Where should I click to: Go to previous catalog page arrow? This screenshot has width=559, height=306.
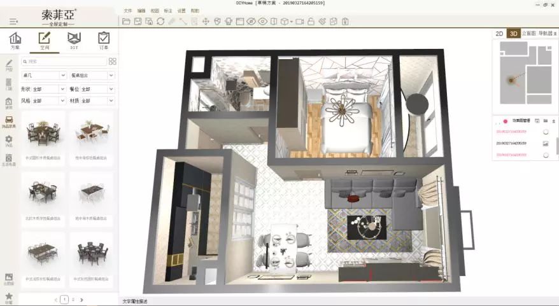56,300
